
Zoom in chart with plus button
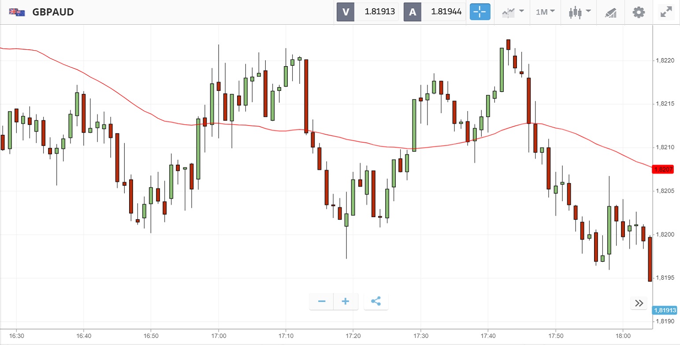[346, 301]
